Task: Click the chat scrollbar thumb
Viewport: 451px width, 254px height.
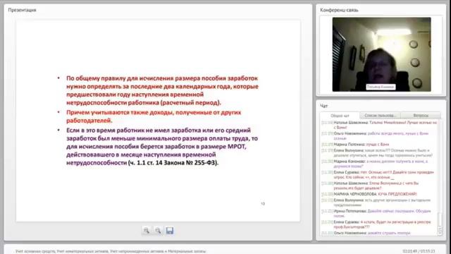Action: point(440,219)
